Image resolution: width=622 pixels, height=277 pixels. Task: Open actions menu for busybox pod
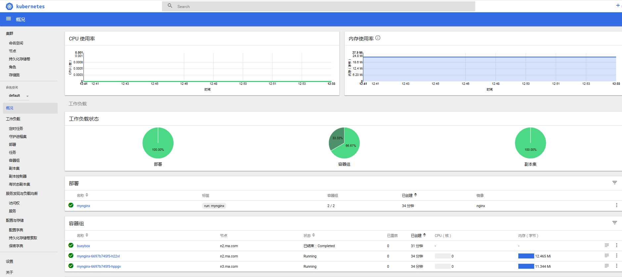[x=616, y=245]
